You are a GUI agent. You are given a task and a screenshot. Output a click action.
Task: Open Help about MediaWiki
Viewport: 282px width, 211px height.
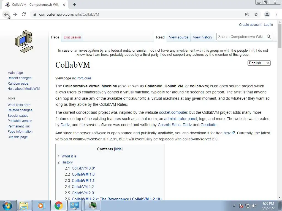[24, 89]
